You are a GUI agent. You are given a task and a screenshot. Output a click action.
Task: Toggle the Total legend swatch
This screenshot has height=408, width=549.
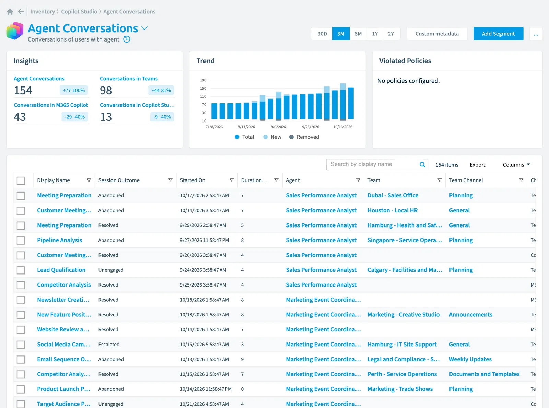[237, 137]
